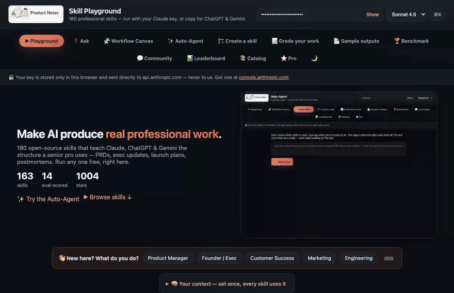Click the speech bubble Community icon
The width and height of the screenshot is (454, 293).
(140, 58)
